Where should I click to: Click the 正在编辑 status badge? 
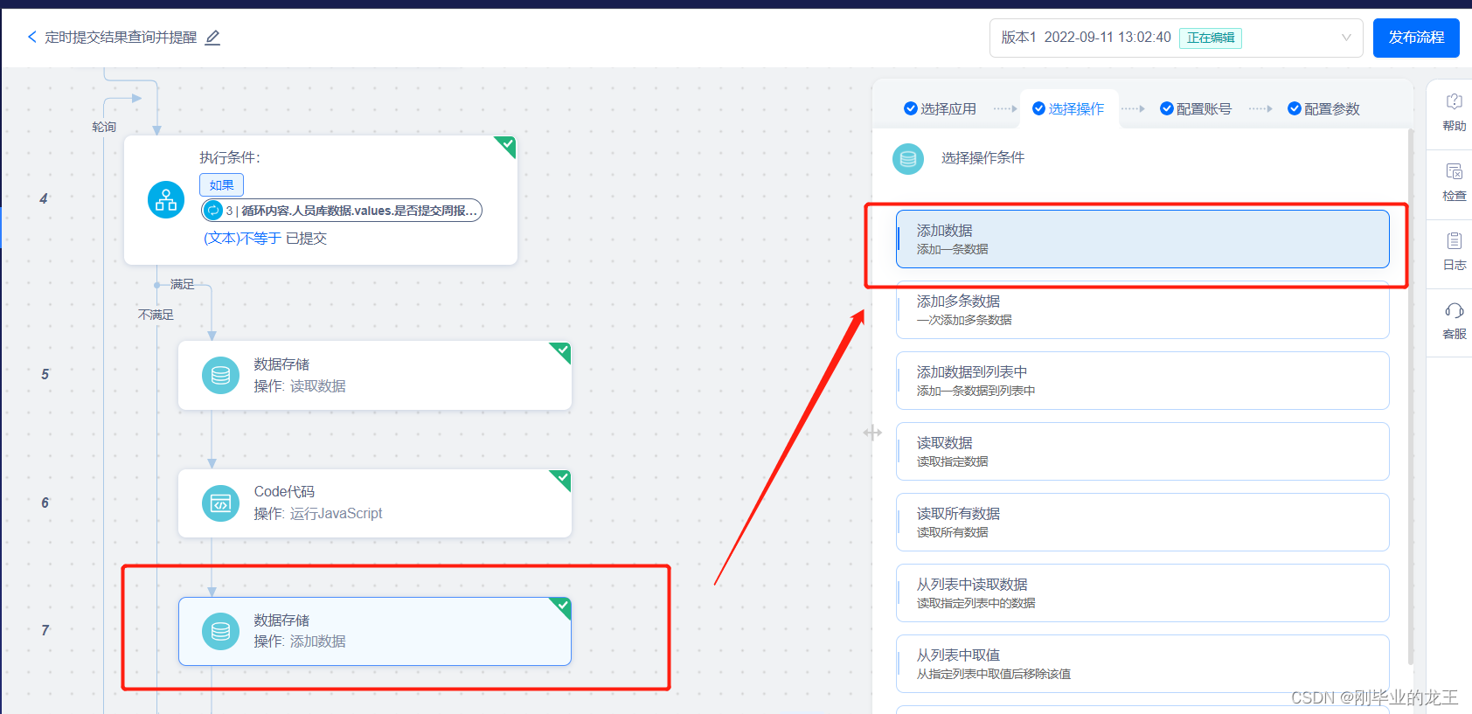1211,38
